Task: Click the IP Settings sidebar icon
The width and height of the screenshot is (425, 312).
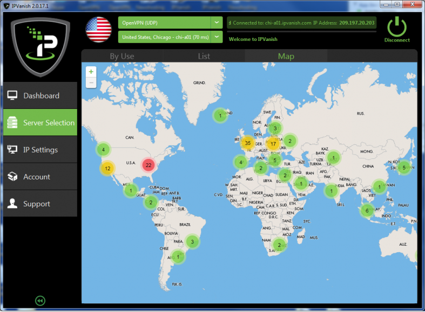Action: pyautogui.click(x=12, y=150)
